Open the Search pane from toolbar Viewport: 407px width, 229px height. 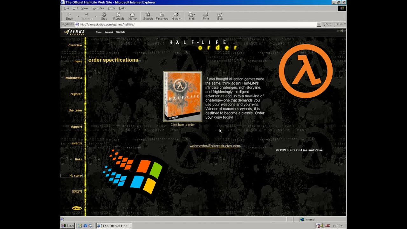point(148,16)
